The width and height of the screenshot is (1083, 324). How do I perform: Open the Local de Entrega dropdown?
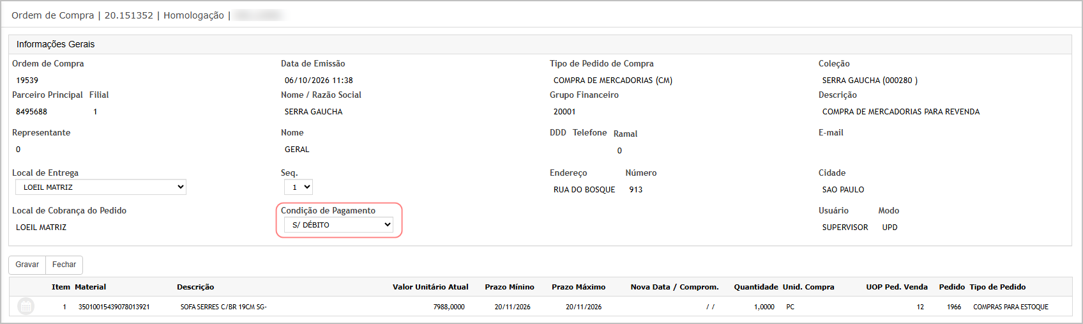point(101,187)
